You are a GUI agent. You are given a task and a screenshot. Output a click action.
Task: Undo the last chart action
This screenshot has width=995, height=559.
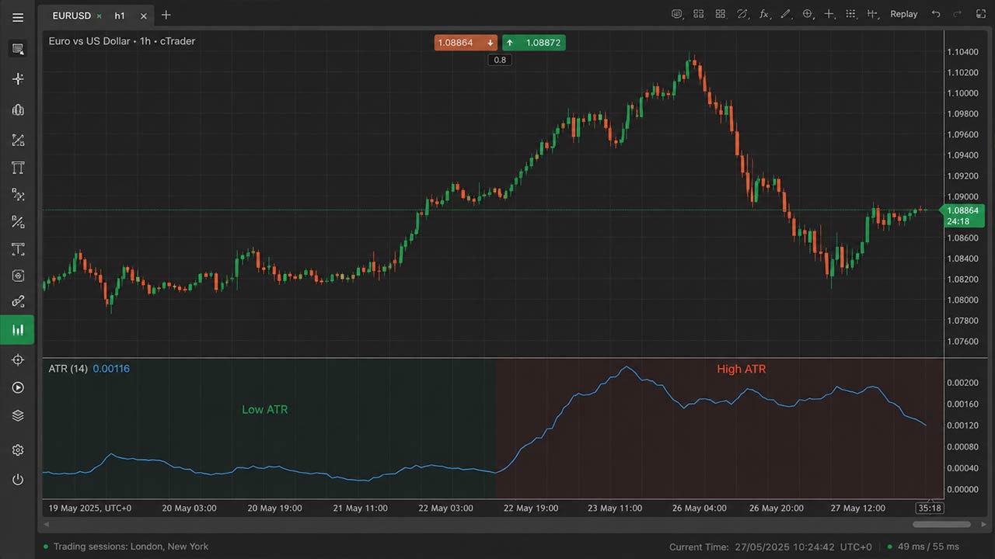[x=936, y=14]
